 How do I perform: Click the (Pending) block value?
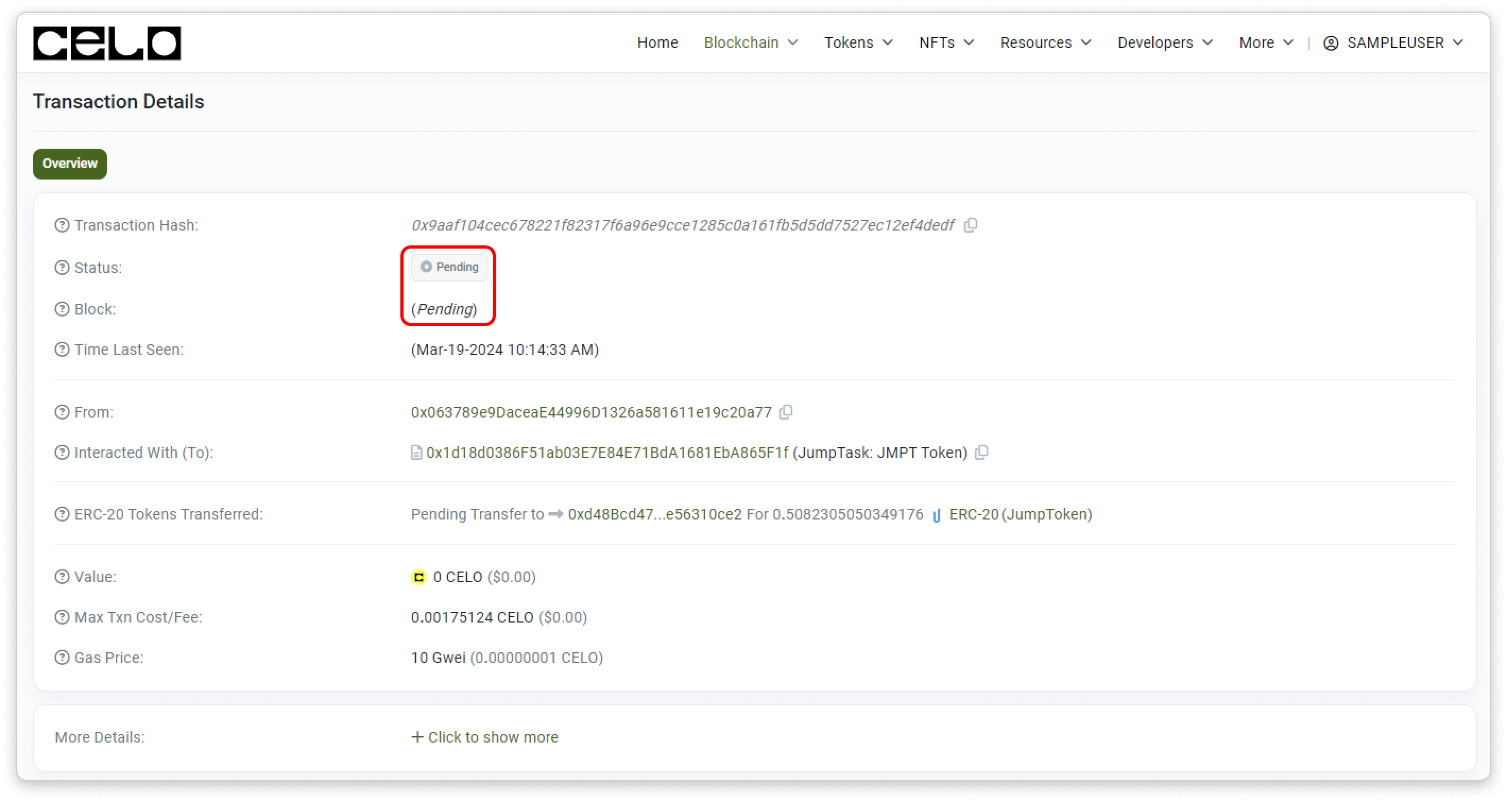coord(444,309)
